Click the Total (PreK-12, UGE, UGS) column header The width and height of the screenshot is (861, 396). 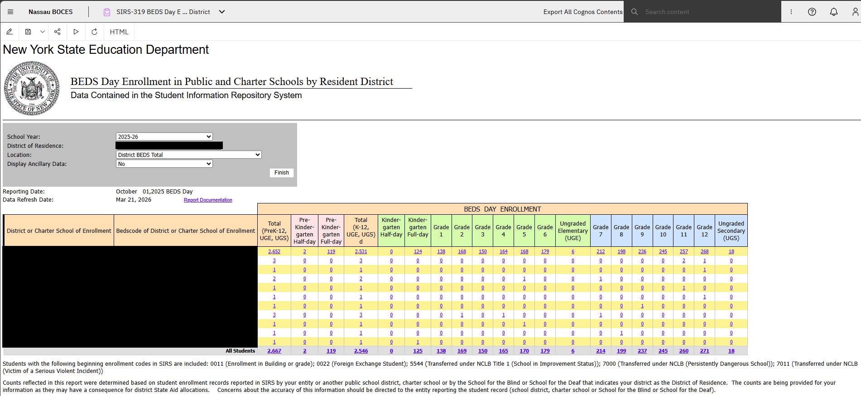click(274, 231)
